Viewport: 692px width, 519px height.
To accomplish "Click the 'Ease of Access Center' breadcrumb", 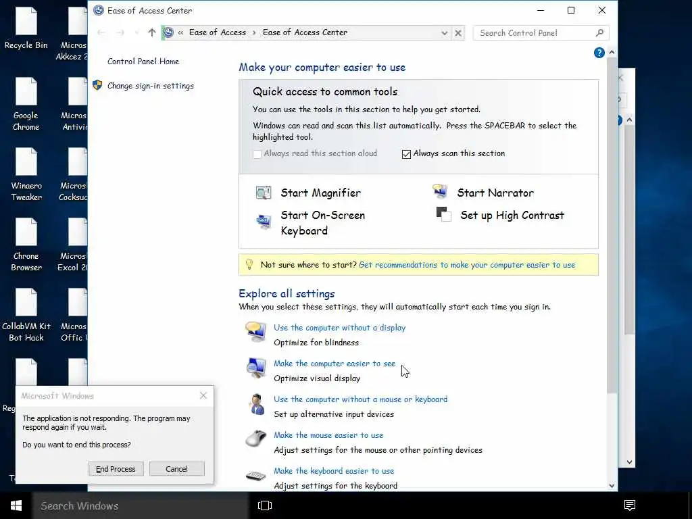I will tap(305, 32).
